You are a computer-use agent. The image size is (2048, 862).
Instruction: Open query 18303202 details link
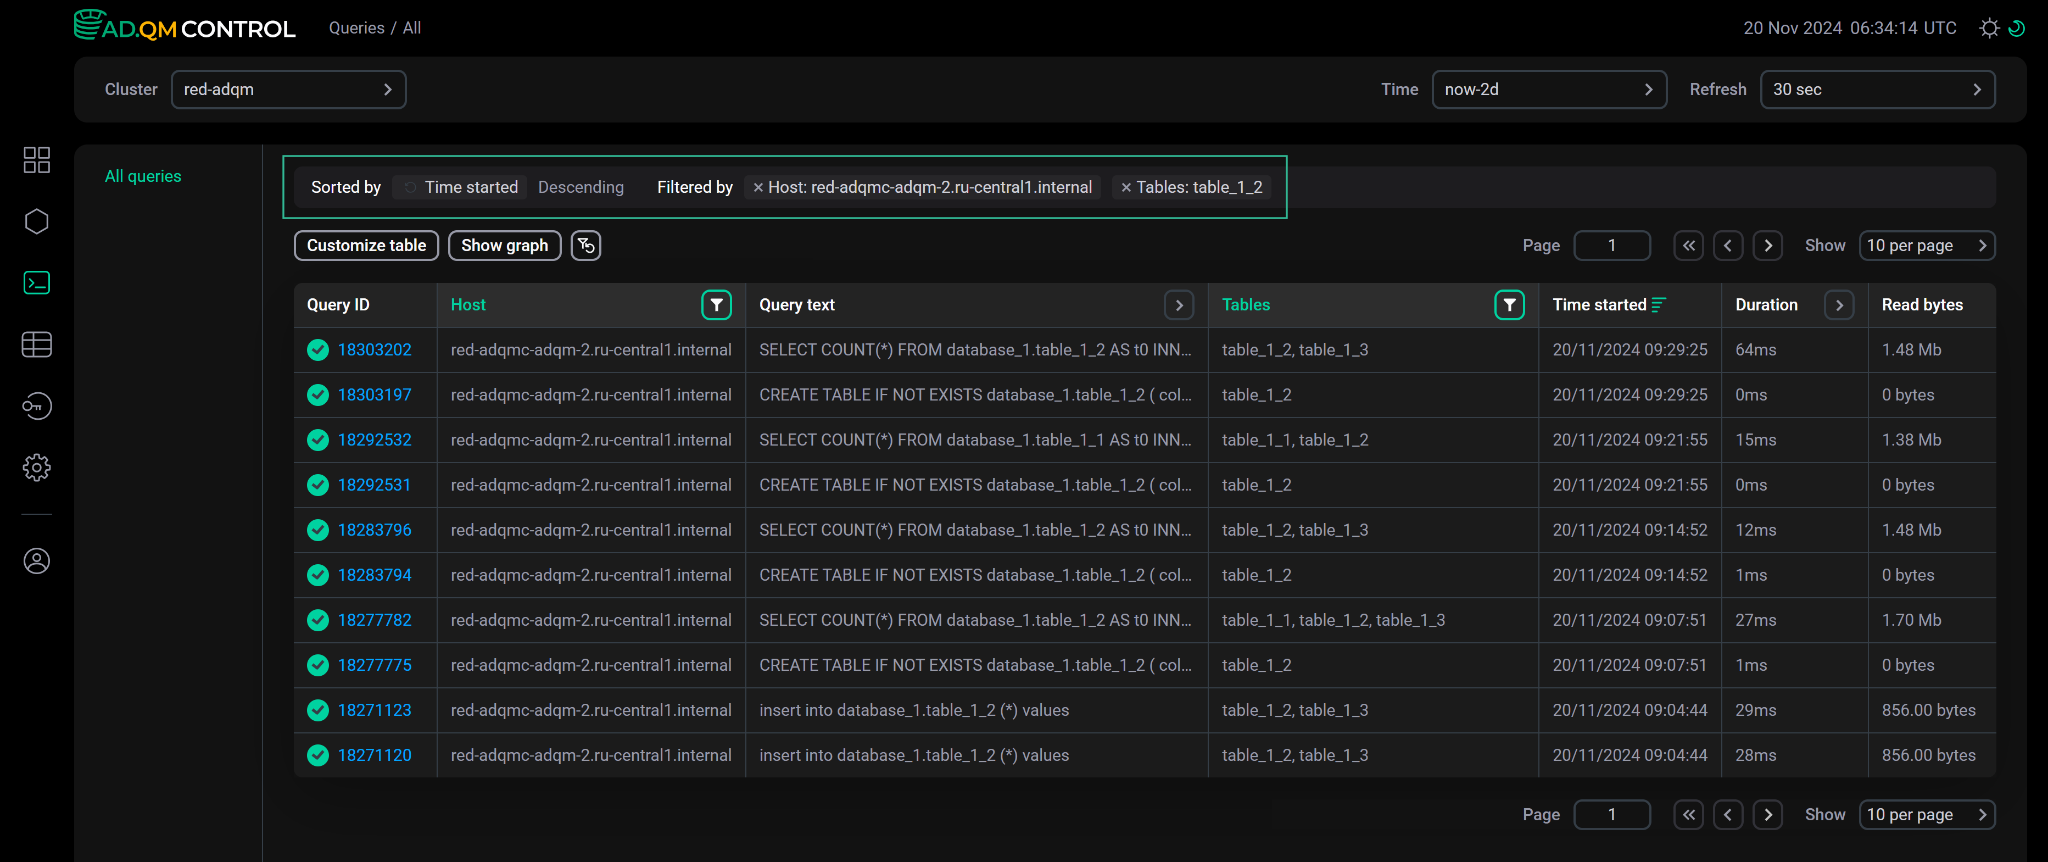(x=373, y=349)
